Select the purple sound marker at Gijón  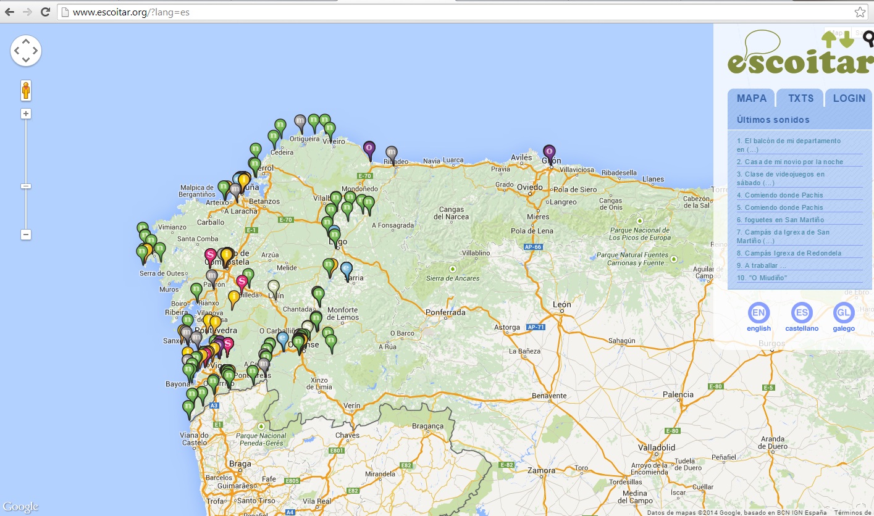point(549,152)
